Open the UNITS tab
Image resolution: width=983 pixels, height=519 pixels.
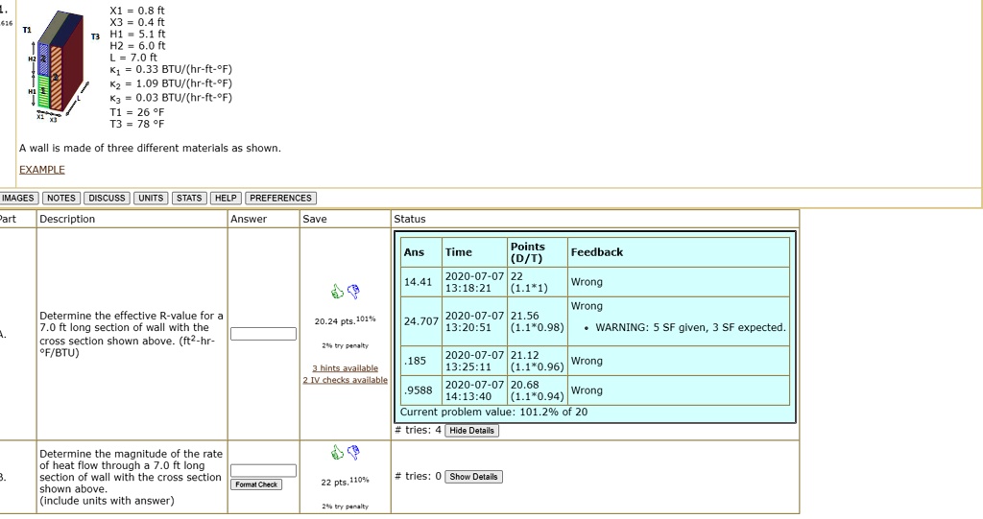[151, 199]
